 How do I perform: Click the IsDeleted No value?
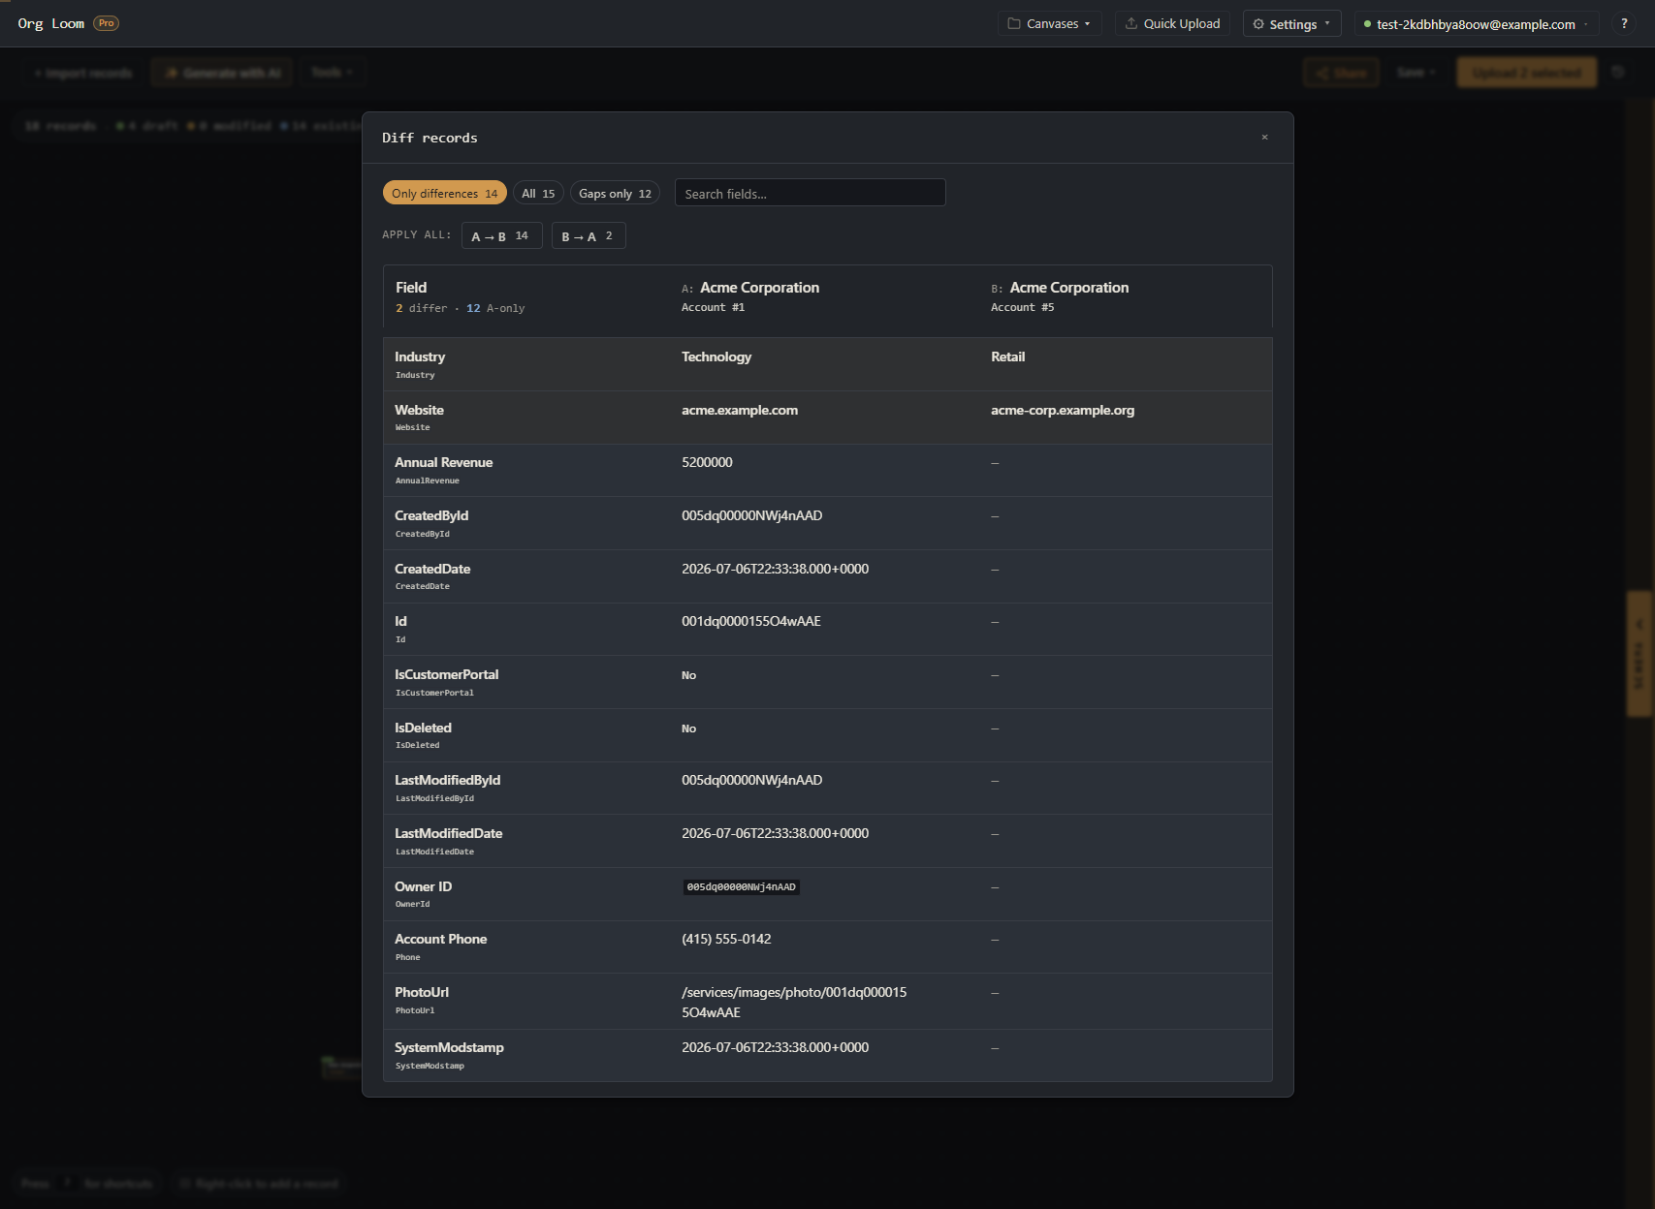688,728
